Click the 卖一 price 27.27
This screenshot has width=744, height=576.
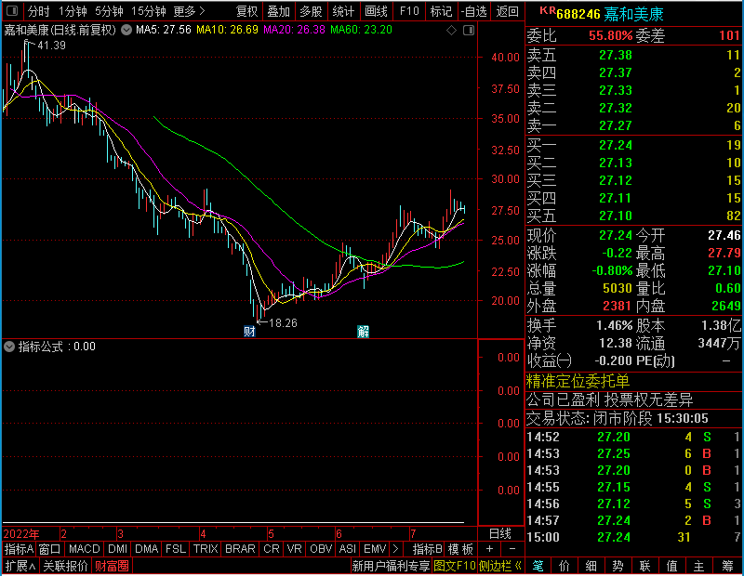tap(616, 125)
